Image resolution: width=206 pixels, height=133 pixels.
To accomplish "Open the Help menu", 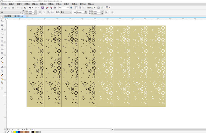I will [91, 4].
